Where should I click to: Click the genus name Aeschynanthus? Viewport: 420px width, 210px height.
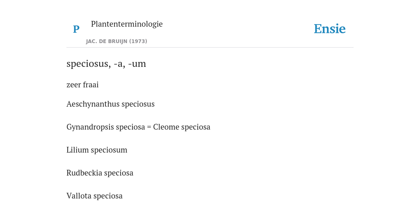(93, 104)
